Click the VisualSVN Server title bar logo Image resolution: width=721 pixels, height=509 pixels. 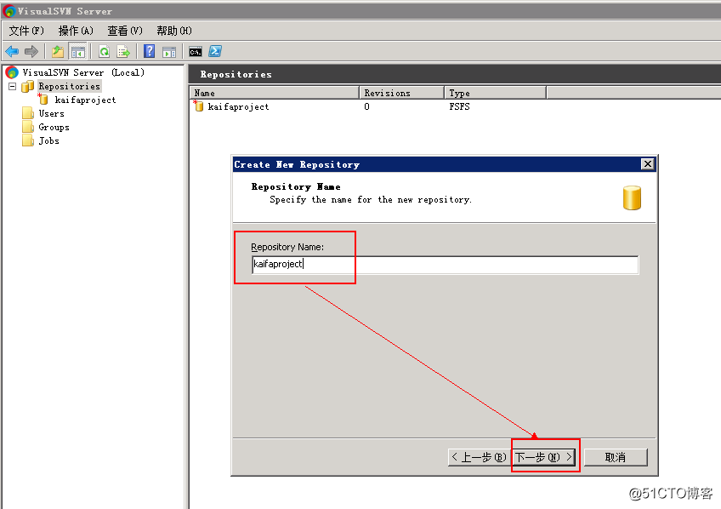pos(9,10)
